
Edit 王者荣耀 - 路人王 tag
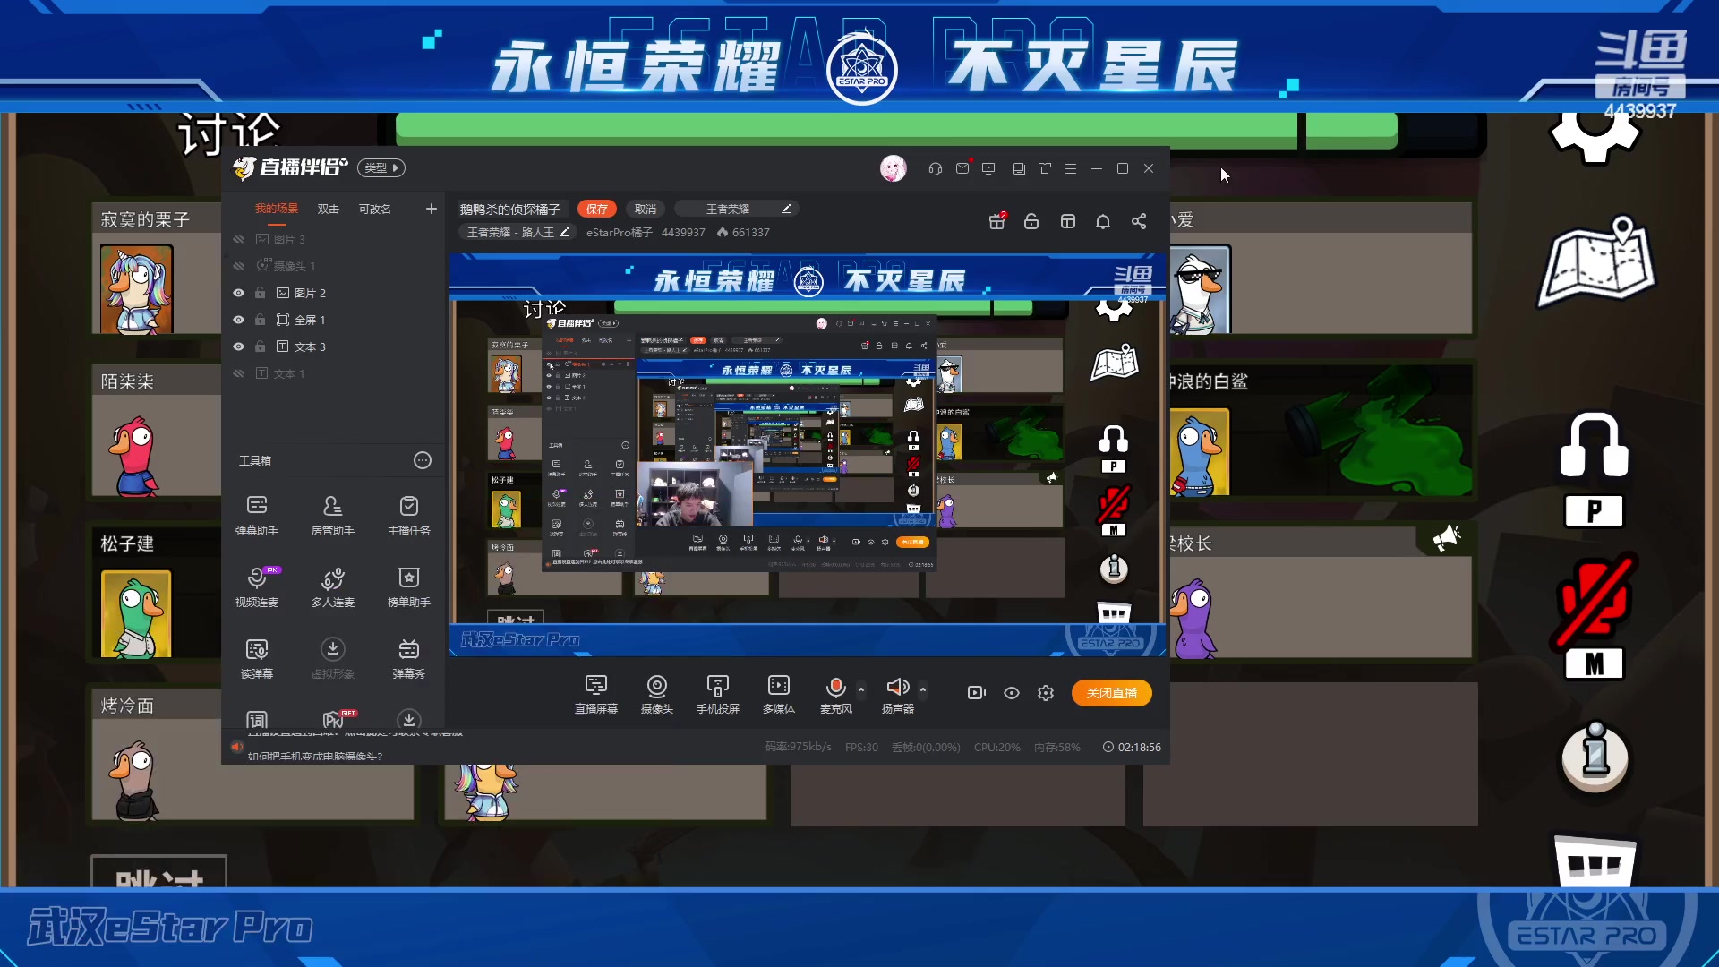(x=517, y=232)
